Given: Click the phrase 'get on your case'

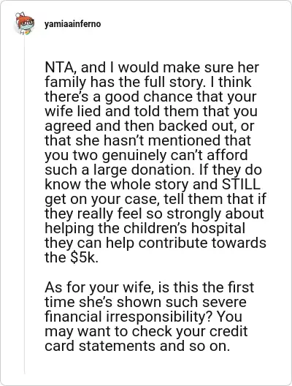Looking at the screenshot, I should click(x=102, y=199).
